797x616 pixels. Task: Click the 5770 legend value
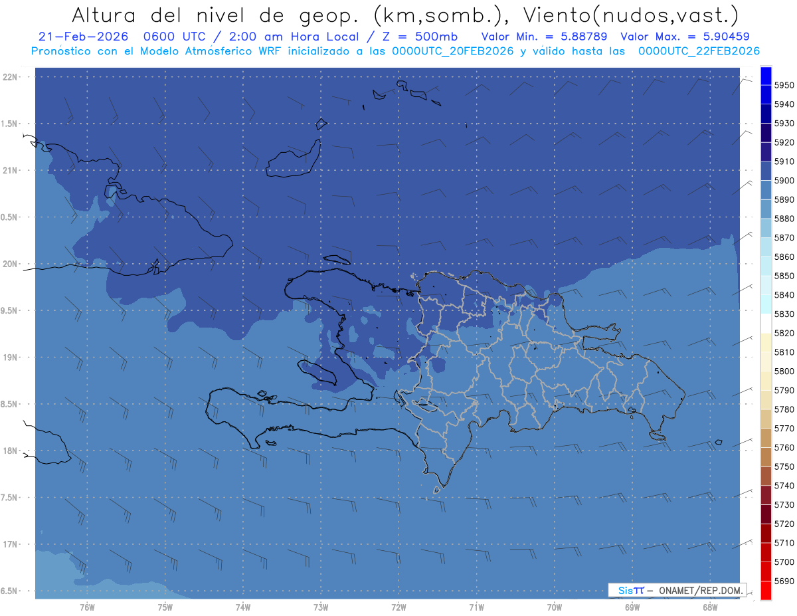pyautogui.click(x=784, y=429)
